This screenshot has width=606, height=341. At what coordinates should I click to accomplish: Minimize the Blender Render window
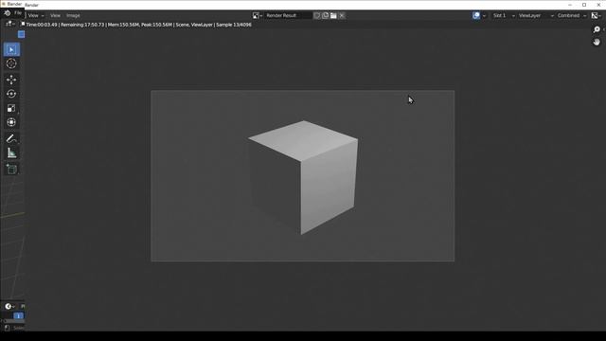(x=570, y=5)
